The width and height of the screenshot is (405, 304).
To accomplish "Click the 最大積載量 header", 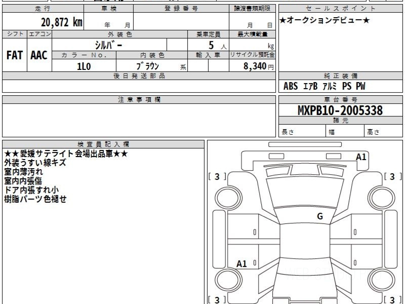I will tap(252, 34).
